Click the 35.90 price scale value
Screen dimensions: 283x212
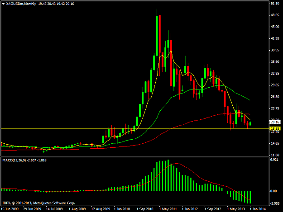point(275,62)
